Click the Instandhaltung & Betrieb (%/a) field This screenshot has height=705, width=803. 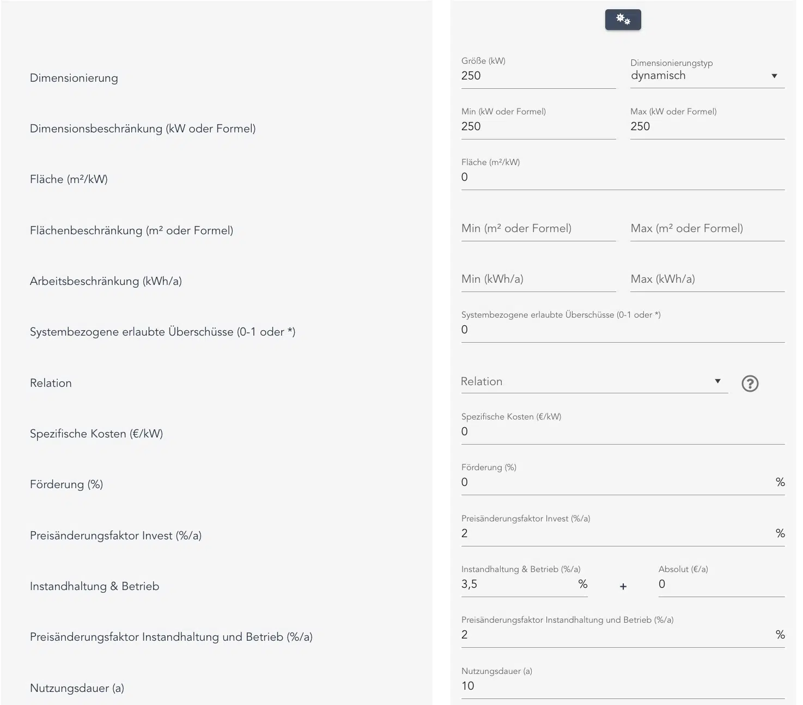point(518,584)
